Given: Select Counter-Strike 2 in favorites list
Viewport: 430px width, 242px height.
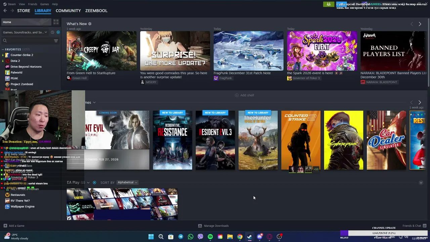Looking at the screenshot, I should 22,55.
